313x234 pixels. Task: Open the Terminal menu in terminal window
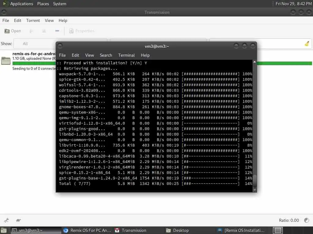[x=126, y=55]
